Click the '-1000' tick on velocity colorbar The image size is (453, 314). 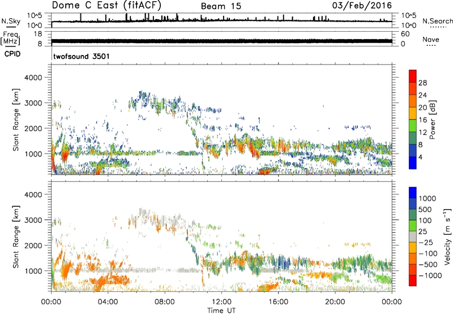coord(430,275)
